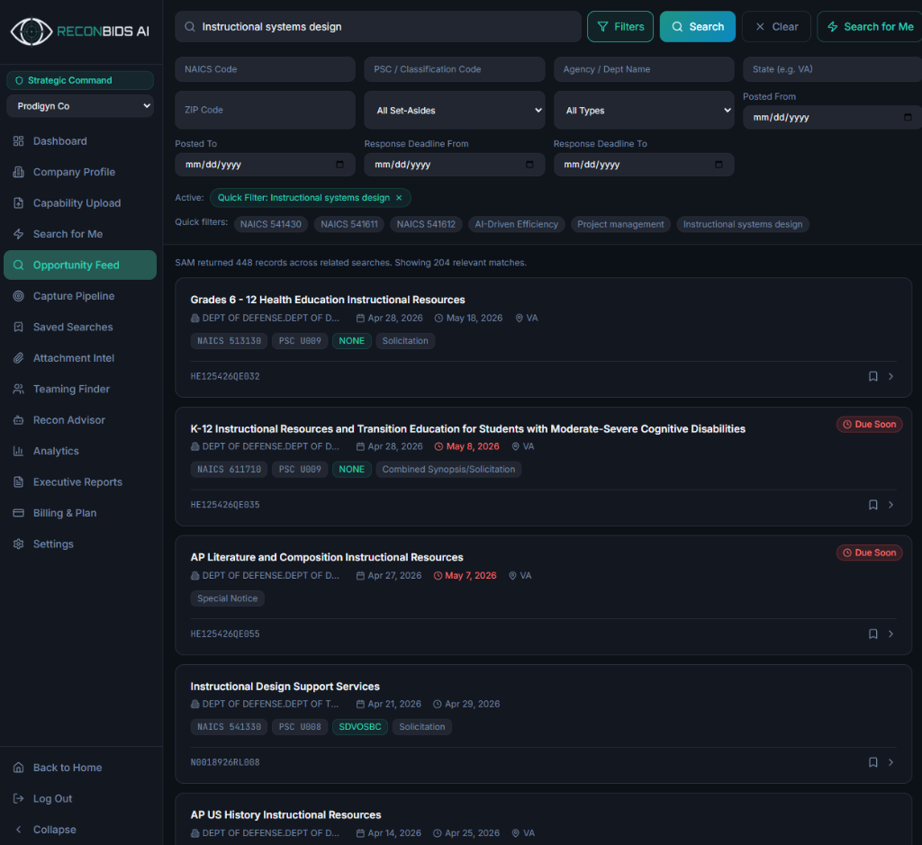Image resolution: width=922 pixels, height=845 pixels.
Task: Go to Dashboard in the sidebar
Action: (x=80, y=141)
